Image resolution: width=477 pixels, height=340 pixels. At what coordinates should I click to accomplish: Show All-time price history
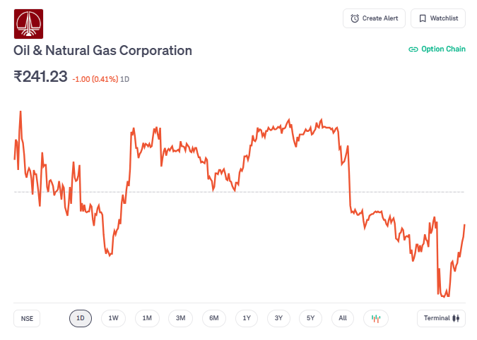[343, 318]
